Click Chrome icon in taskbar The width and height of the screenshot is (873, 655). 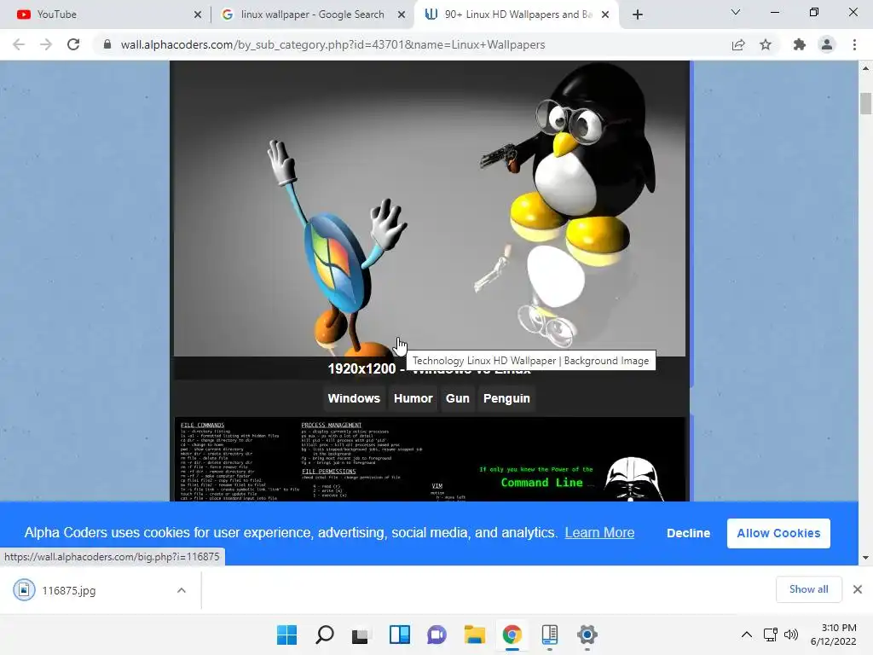click(x=512, y=635)
